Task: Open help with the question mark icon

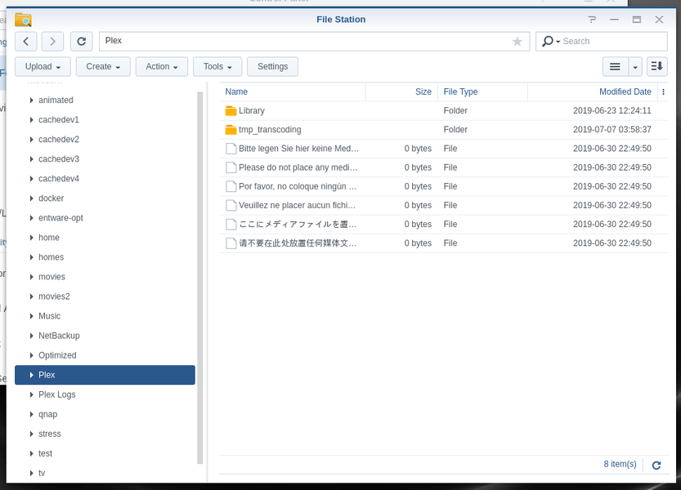Action: [592, 20]
